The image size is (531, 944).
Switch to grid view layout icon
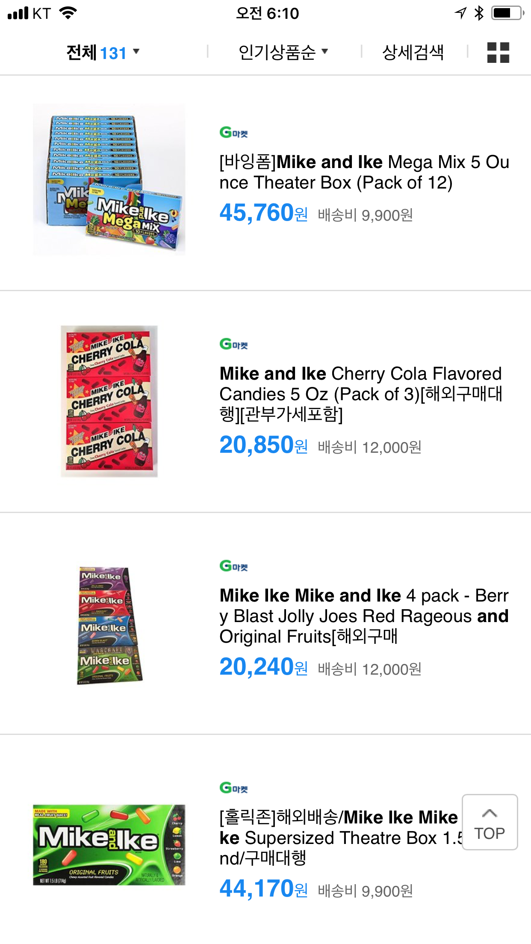pyautogui.click(x=498, y=53)
